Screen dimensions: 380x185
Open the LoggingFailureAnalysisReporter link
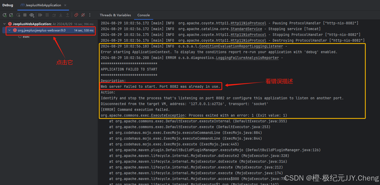coord(247,58)
